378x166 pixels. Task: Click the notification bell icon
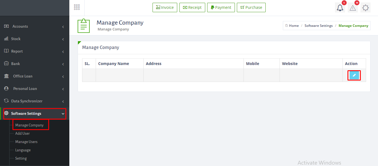[x=340, y=8]
